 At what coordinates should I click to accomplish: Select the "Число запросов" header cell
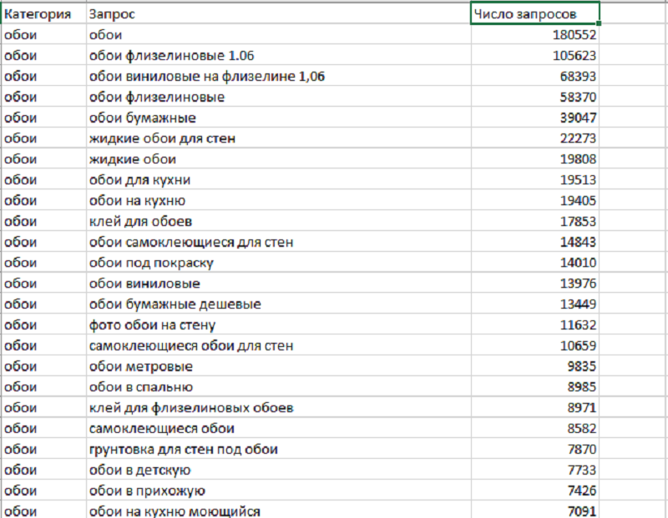(x=534, y=14)
